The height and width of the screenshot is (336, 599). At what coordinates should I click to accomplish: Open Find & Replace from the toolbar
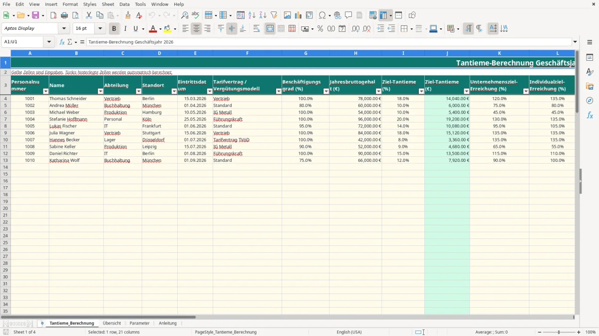[185, 15]
